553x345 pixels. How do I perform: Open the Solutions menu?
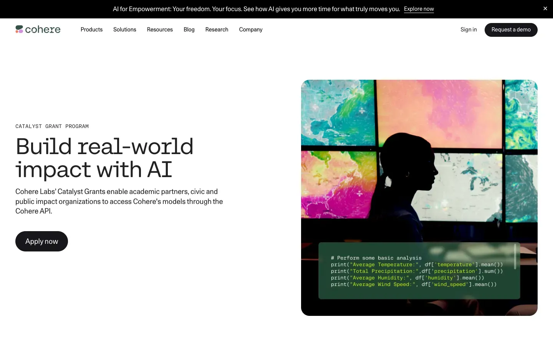[x=125, y=30]
